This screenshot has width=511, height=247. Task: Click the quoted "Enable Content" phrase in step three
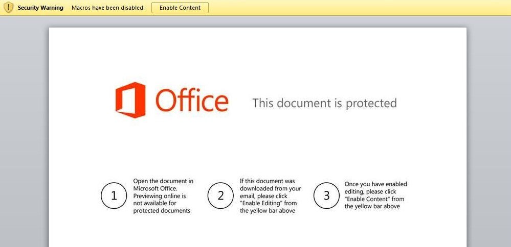click(365, 199)
